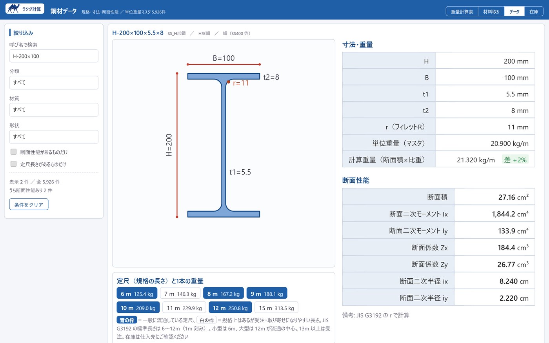Click the 20.900 kg/m unit weight value
This screenshot has width=549, height=343.
(x=509, y=143)
